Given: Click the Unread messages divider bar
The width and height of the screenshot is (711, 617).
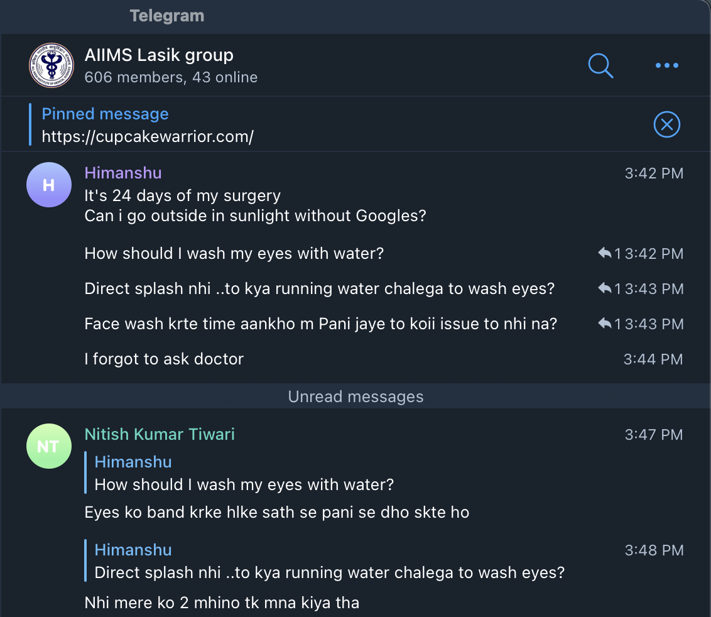Looking at the screenshot, I should (x=355, y=396).
